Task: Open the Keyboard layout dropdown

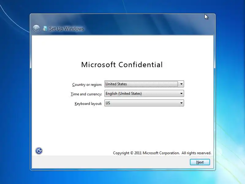Action: click(144, 103)
